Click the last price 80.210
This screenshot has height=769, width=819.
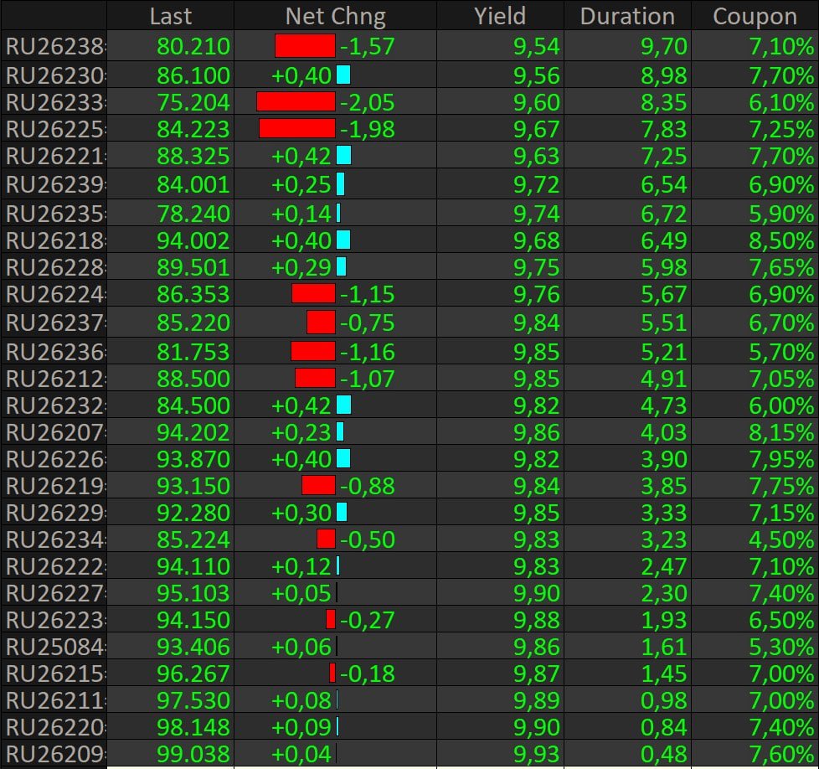pyautogui.click(x=193, y=46)
